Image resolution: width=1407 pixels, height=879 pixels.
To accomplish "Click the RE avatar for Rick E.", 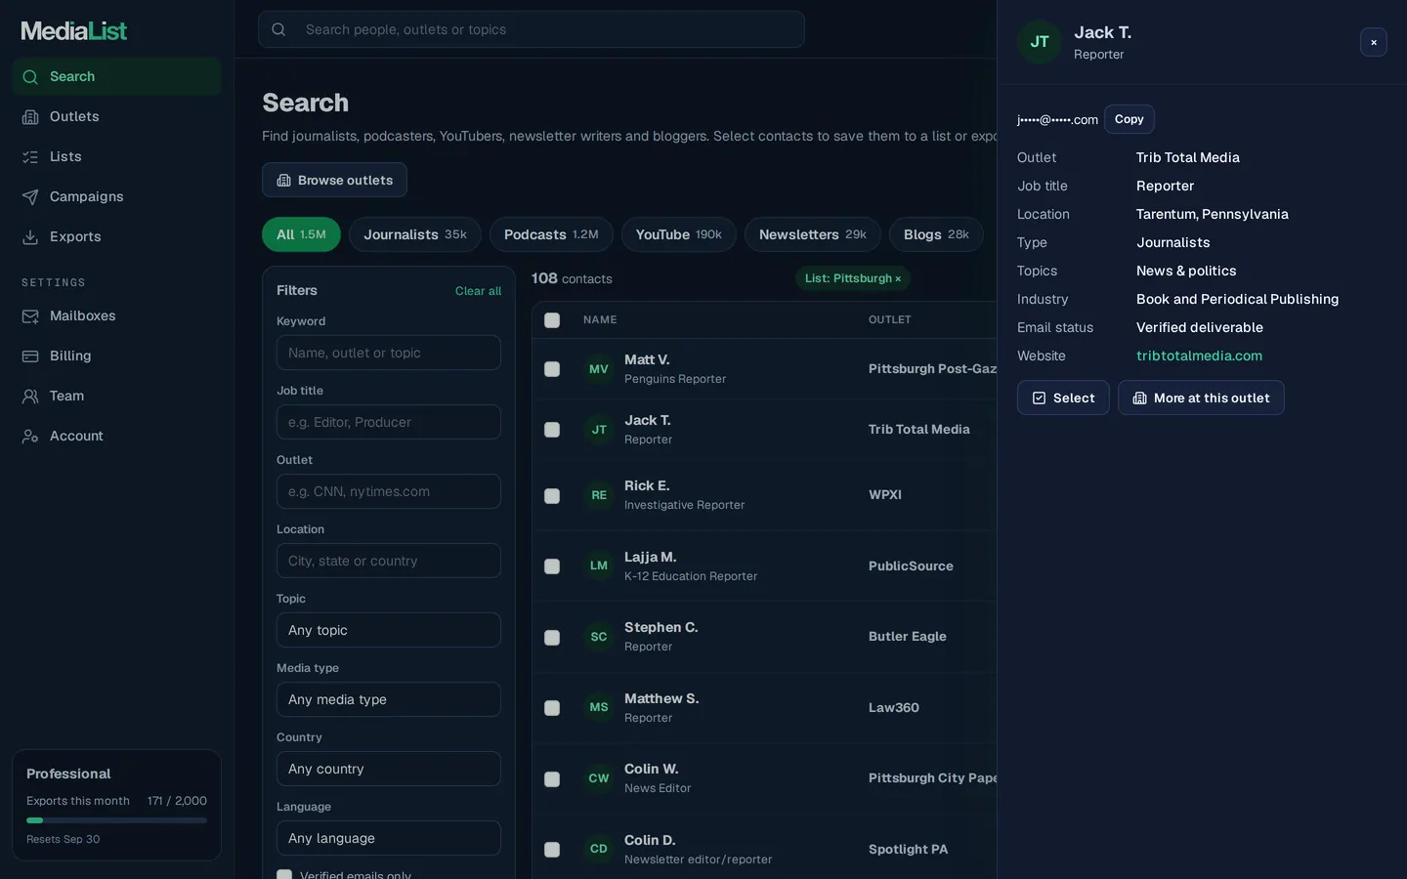I will coord(599,495).
